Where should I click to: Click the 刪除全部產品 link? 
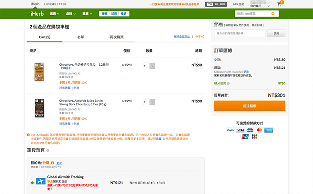[x=182, y=37]
